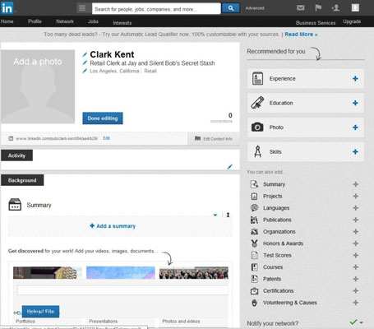Click the Read More link
Viewport: 374px width, 329px height.
[301, 35]
